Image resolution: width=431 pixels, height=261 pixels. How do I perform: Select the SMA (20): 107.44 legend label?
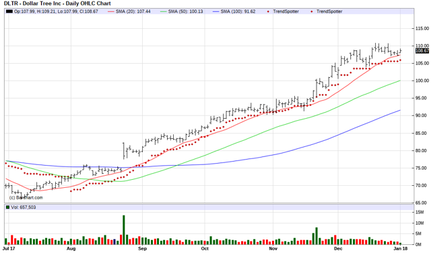133,11
